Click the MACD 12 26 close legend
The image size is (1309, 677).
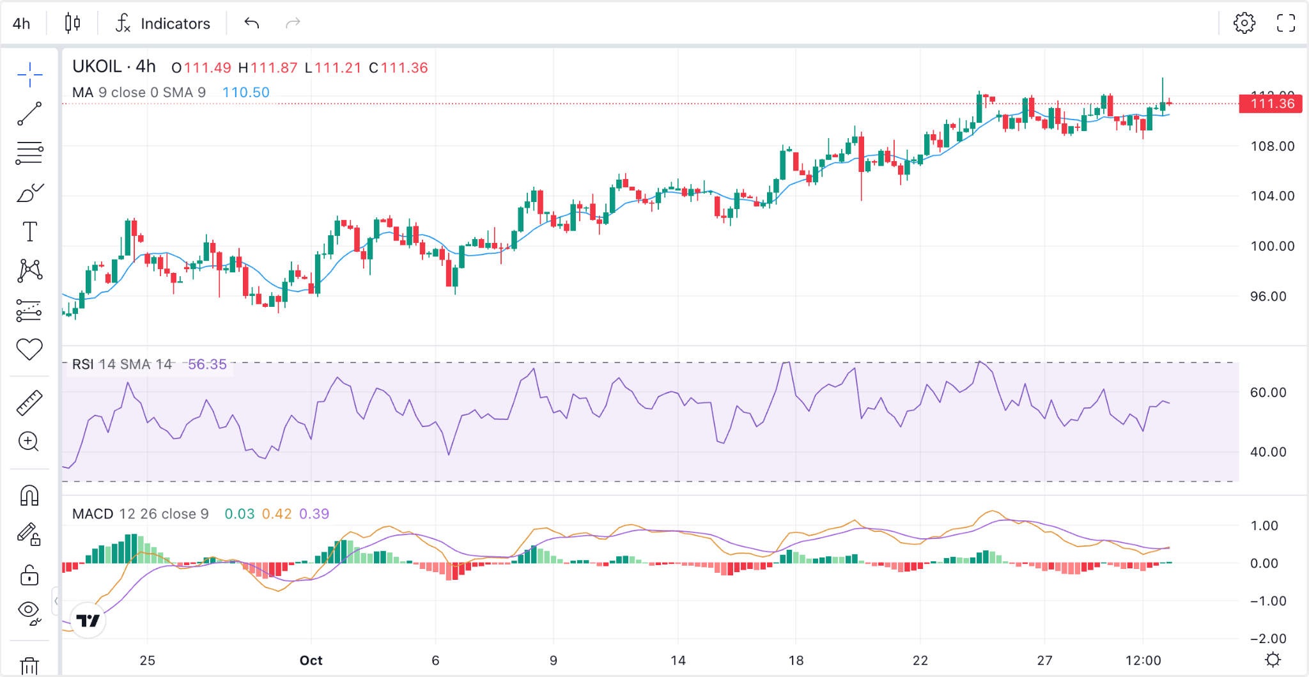[141, 514]
